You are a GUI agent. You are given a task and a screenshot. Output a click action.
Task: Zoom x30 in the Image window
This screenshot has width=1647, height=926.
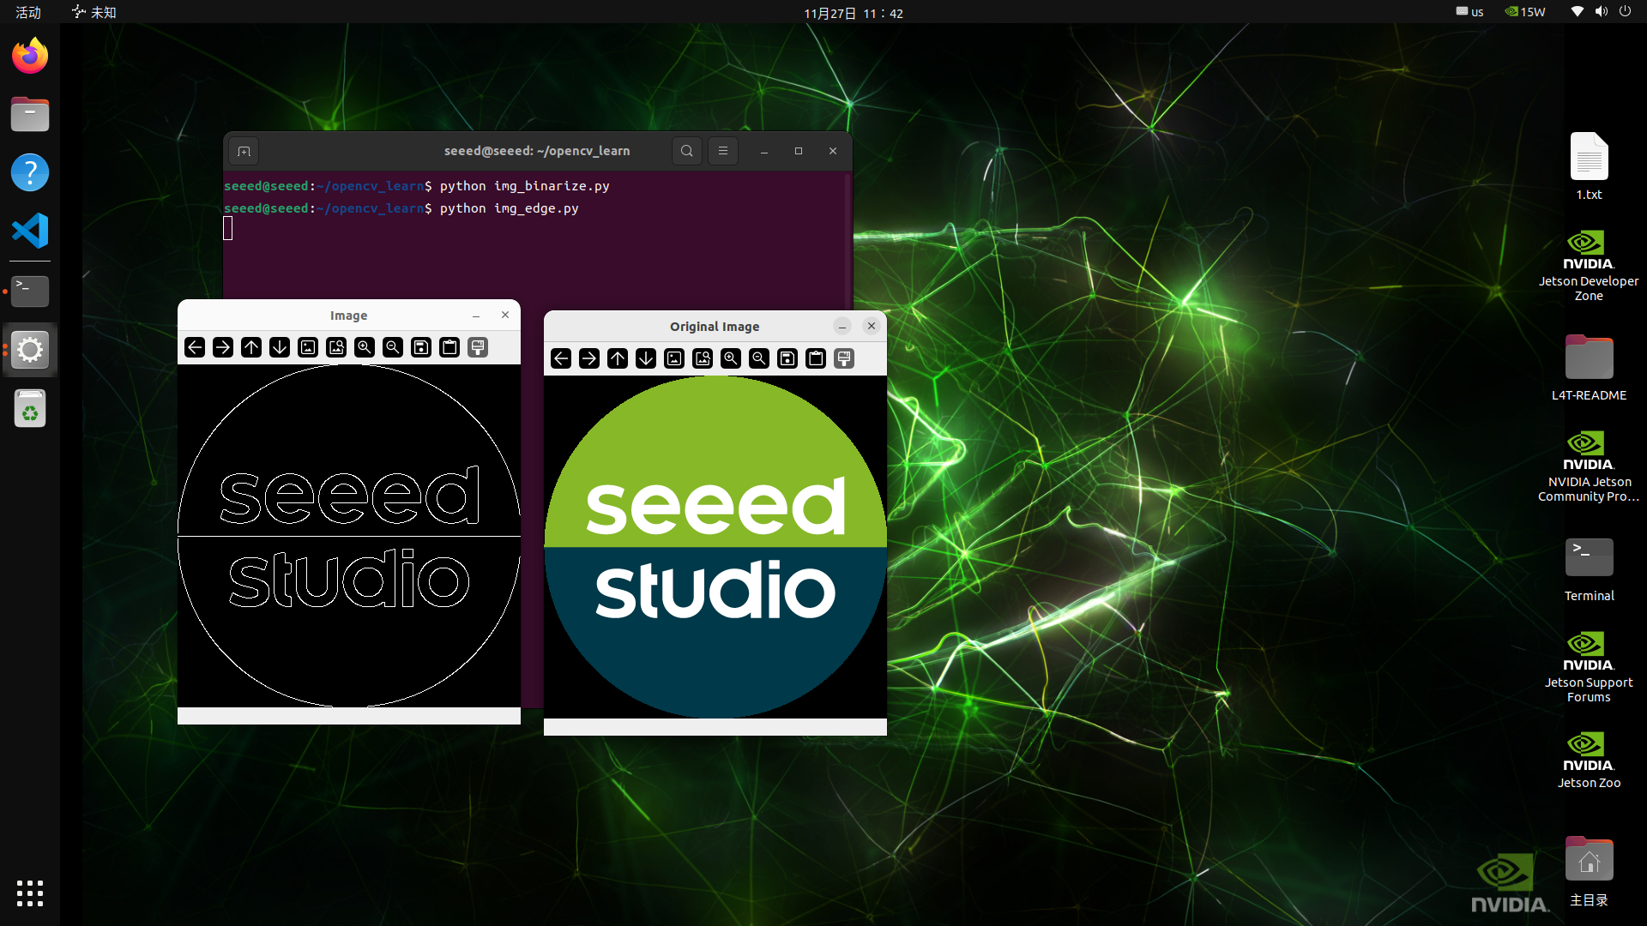[x=336, y=347]
